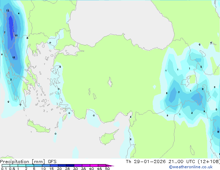Image resolution: width=220 pixels, height=170 pixels.
Task: Select the 30–35 mm violet legend swatch
Action: click(78, 165)
